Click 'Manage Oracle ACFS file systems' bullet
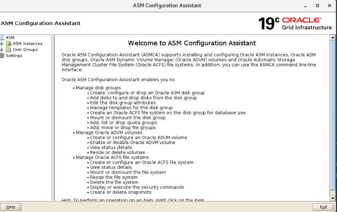 [112, 157]
